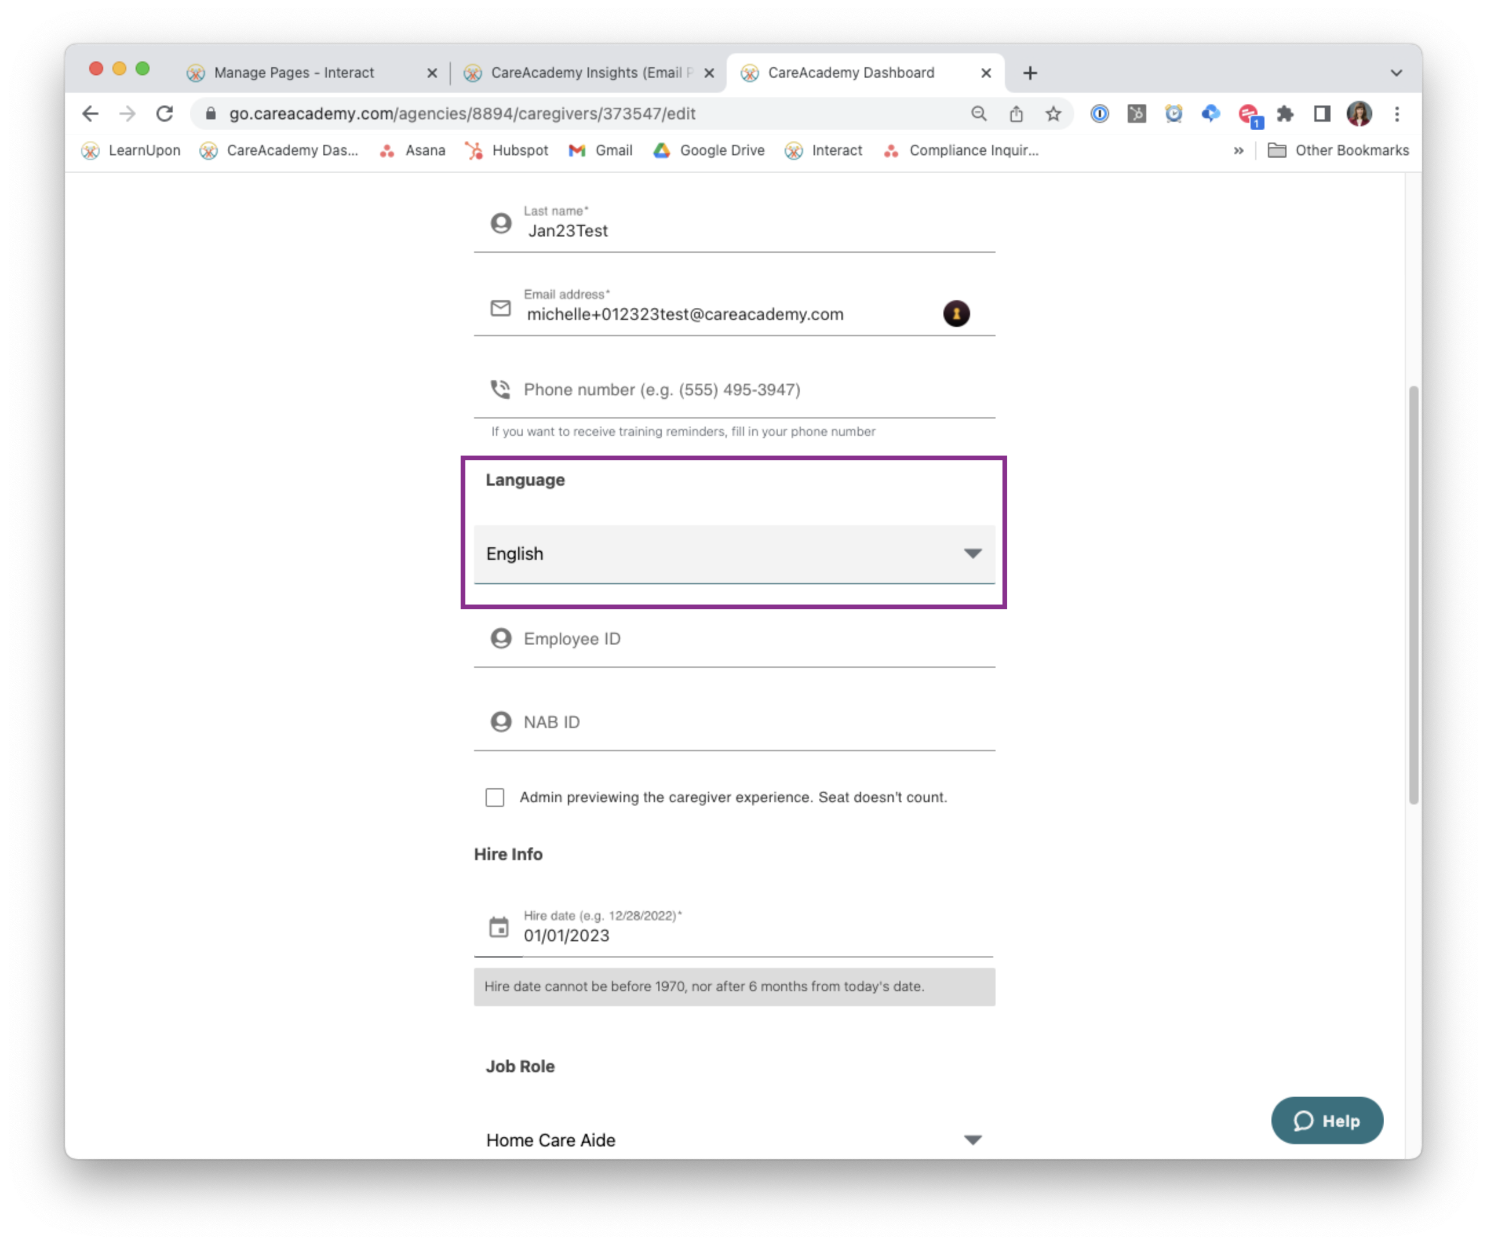Screen dimensions: 1487x1245
Task: Check the Admin previewing caregiver experience box
Action: [x=495, y=798]
